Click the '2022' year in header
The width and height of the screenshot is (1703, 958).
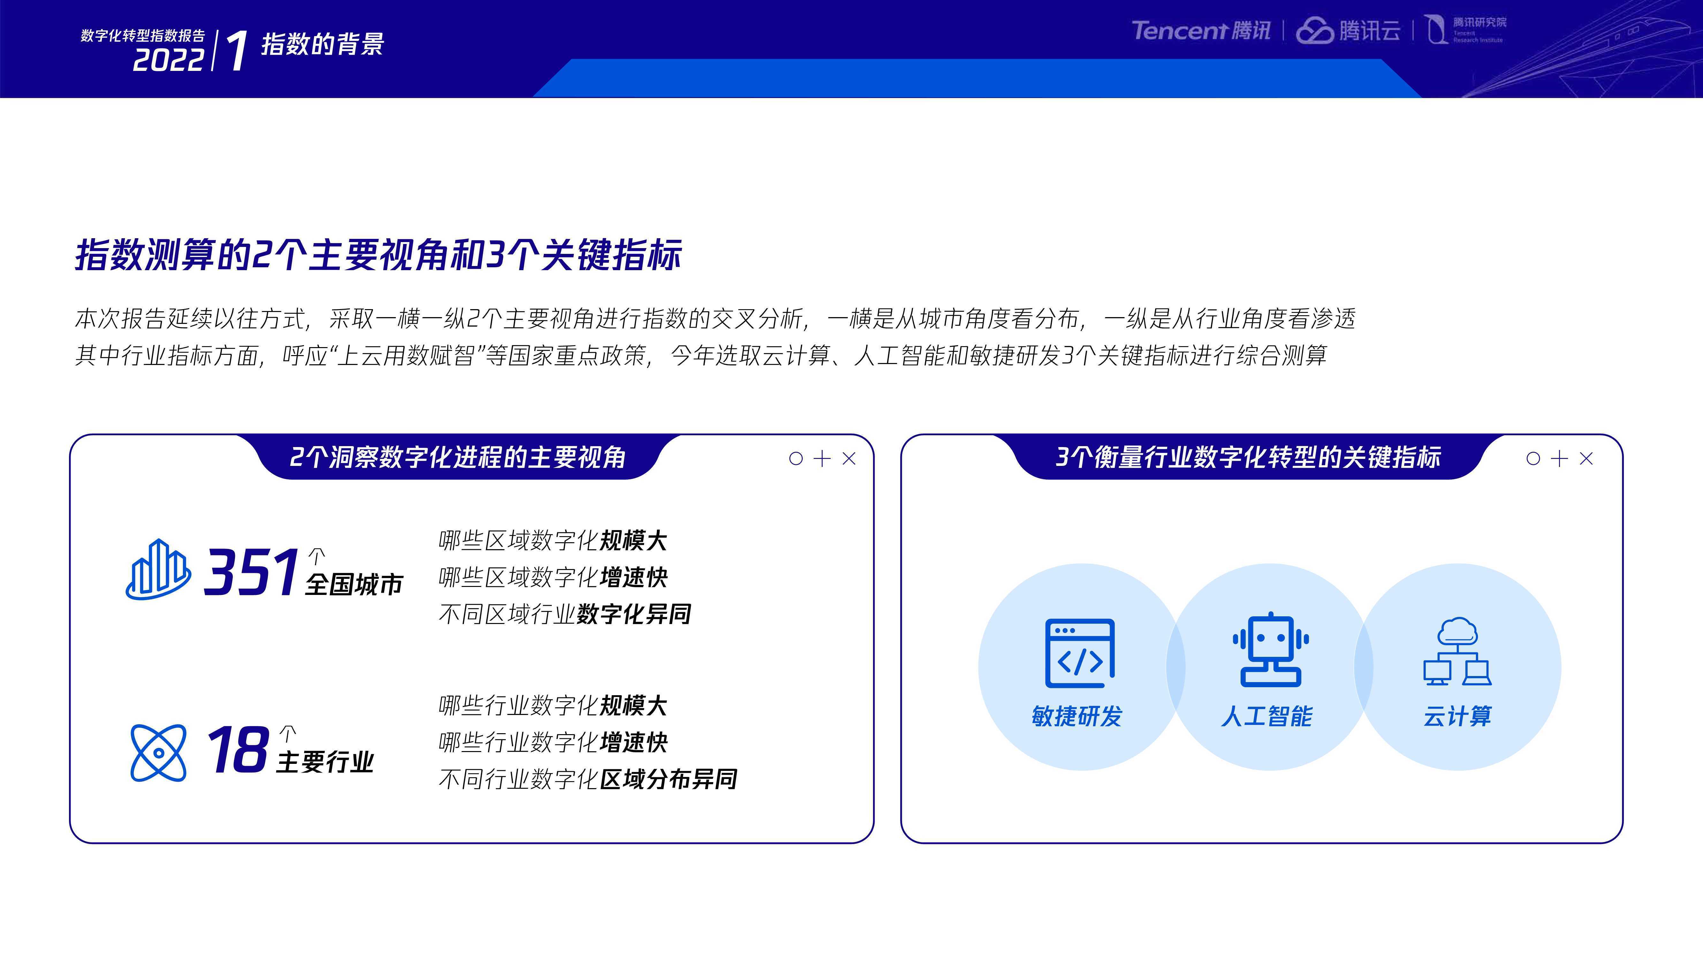pyautogui.click(x=168, y=60)
